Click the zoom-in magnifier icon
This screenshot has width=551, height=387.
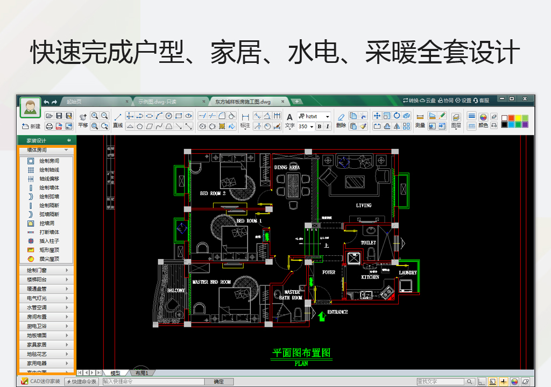tap(95, 116)
